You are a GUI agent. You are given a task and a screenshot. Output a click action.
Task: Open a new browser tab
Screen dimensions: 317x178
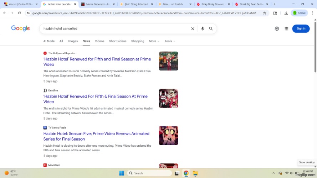(x=275, y=4)
